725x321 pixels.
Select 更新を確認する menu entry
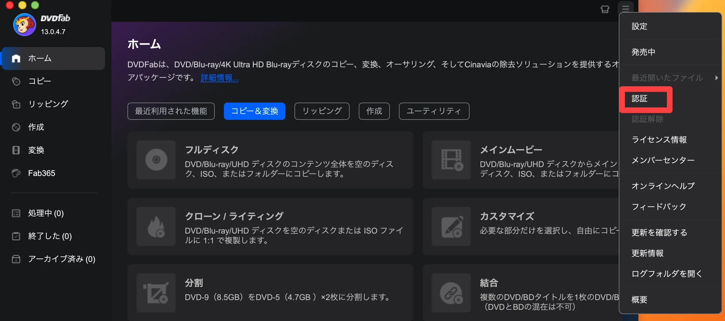click(x=659, y=232)
